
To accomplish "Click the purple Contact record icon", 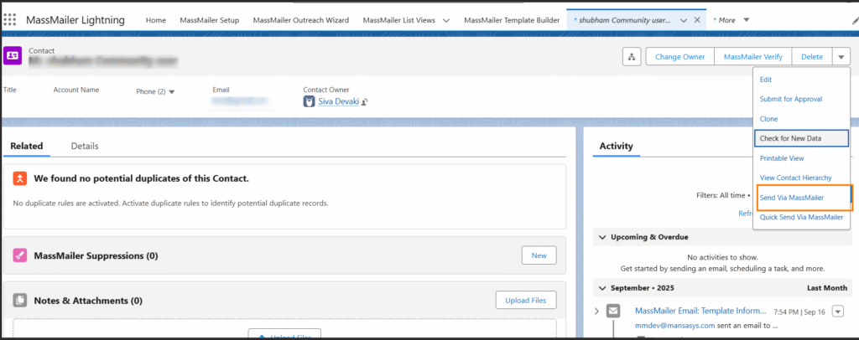I will (x=13, y=55).
